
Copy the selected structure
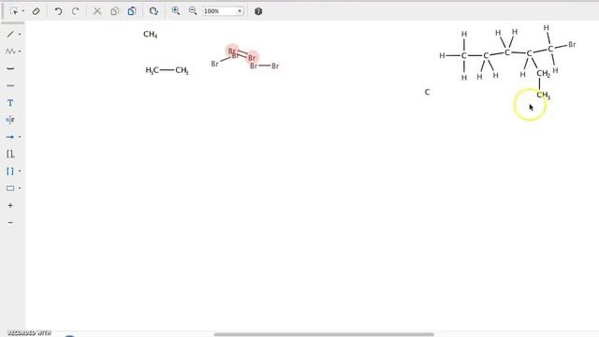tap(114, 11)
